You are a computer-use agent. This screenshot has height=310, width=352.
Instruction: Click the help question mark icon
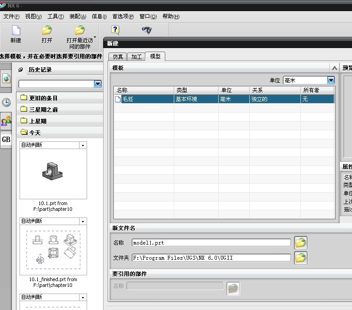[x=115, y=30]
